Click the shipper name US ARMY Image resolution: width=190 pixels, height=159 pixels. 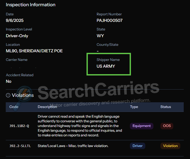106,66
